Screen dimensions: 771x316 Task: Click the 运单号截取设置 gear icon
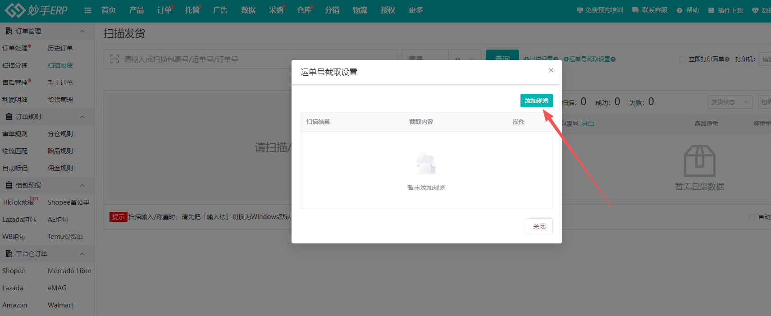tap(566, 60)
